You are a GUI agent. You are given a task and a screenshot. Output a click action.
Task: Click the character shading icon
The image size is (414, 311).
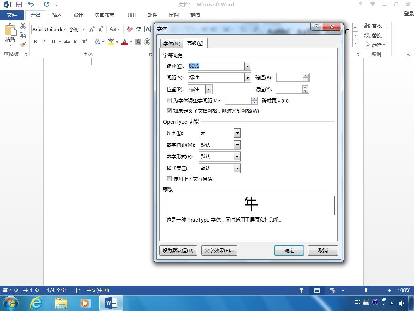[x=138, y=42]
